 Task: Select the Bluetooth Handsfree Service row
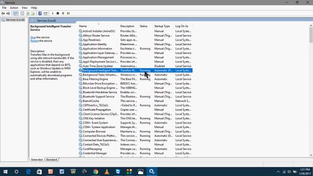(135, 92)
